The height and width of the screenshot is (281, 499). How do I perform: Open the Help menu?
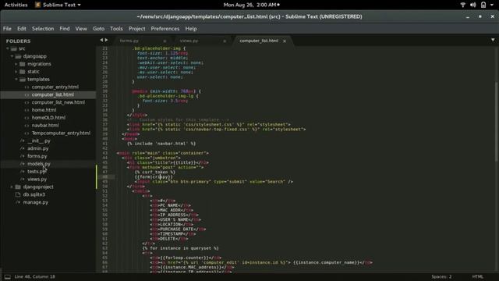click(191, 29)
